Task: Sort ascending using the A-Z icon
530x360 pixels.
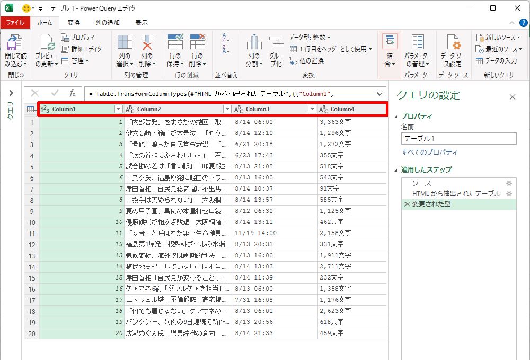Action: (x=226, y=38)
